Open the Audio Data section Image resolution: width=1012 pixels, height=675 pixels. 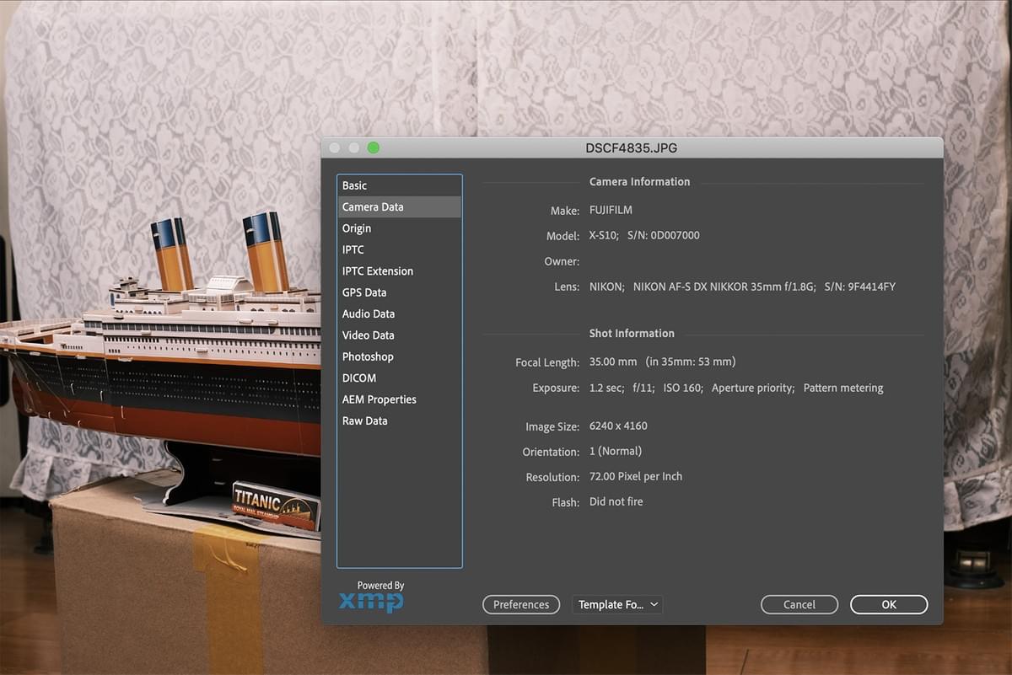coord(399,313)
